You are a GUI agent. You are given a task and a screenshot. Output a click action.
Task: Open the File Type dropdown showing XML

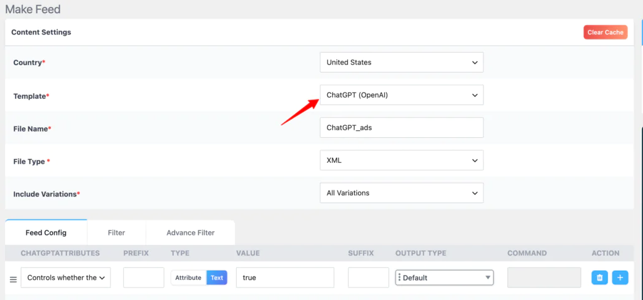pos(401,160)
